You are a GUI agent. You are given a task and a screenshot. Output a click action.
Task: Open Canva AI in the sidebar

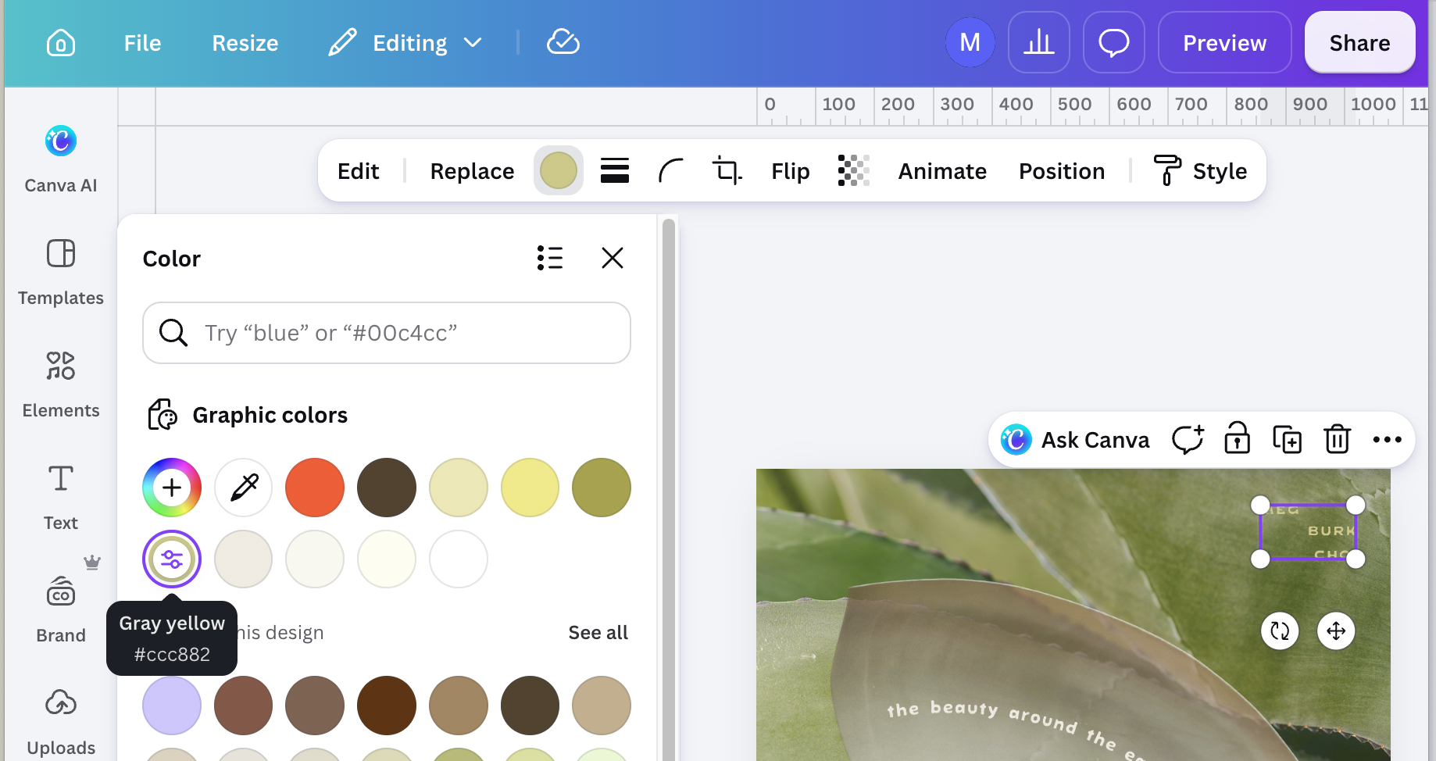[61, 159]
